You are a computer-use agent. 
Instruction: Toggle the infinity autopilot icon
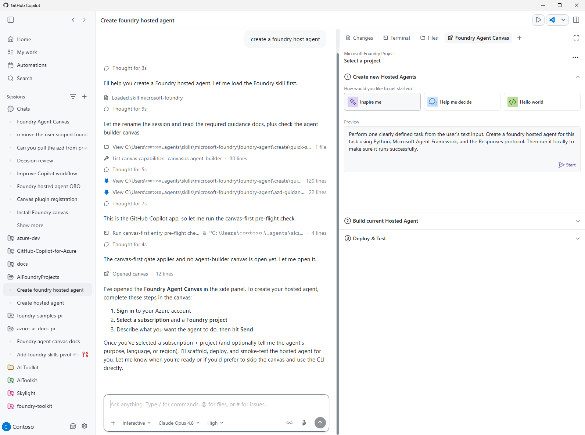[x=290, y=423]
